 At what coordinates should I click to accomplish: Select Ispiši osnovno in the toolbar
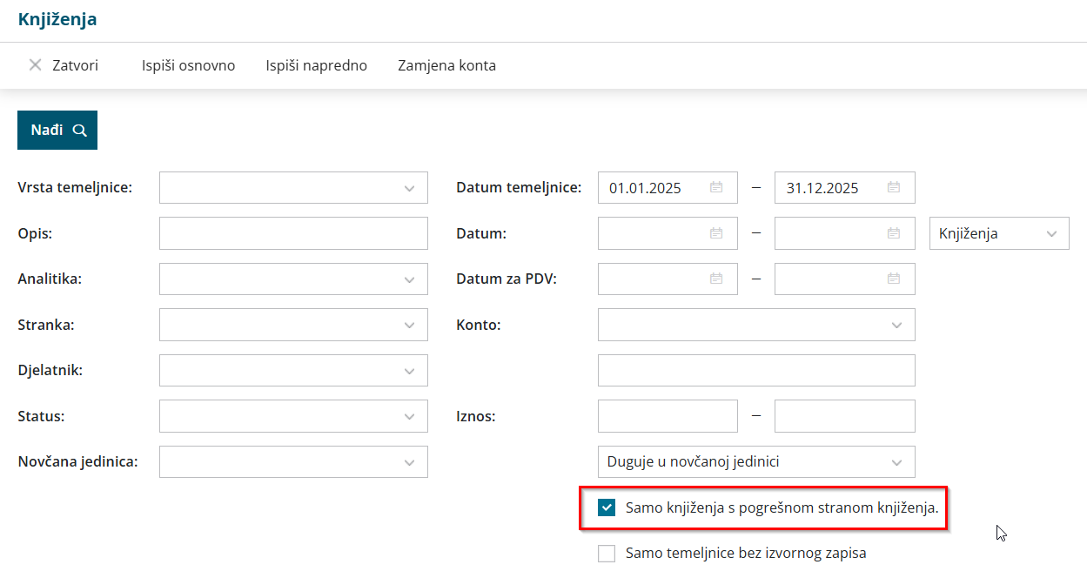(188, 65)
